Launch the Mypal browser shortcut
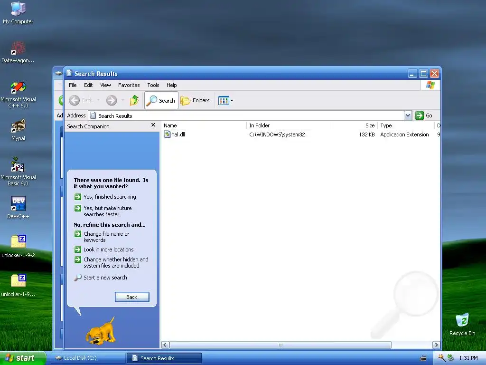The height and width of the screenshot is (365, 486). (18, 130)
